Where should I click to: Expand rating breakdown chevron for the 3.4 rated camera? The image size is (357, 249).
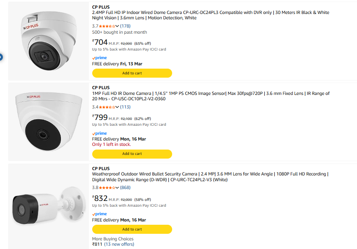117,107
